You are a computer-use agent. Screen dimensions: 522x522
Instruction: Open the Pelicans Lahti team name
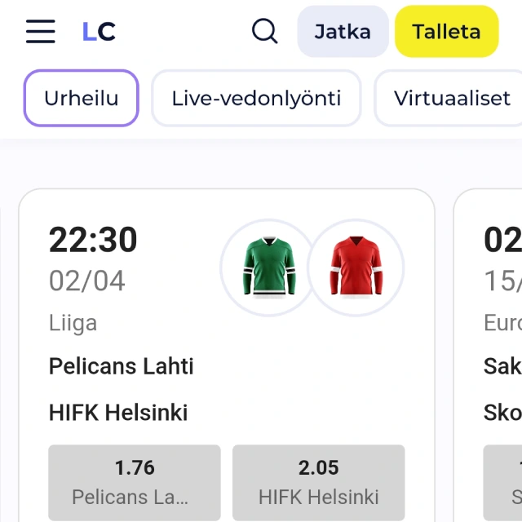(x=122, y=366)
